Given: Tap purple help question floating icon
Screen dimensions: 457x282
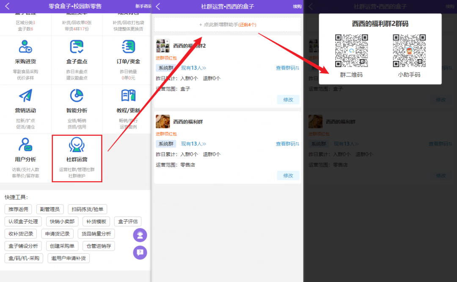Looking at the screenshot, I should 140,252.
